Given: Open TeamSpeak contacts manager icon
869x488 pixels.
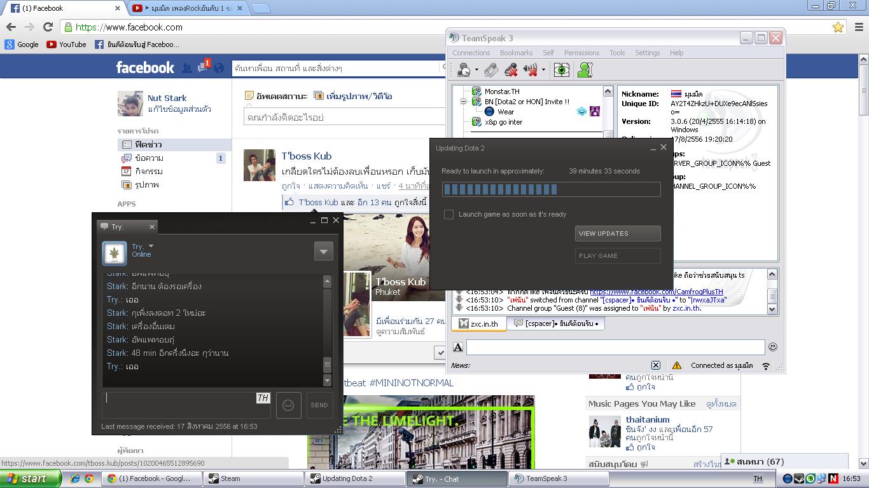Looking at the screenshot, I should (585, 70).
